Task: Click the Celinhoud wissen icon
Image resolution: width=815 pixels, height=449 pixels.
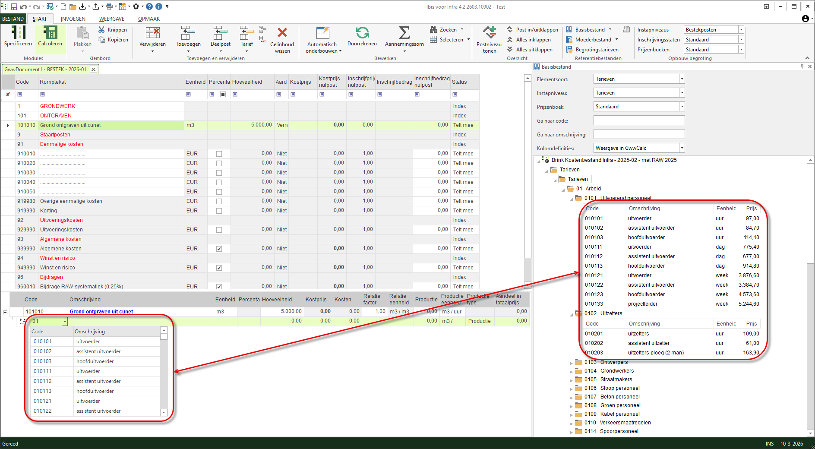Action: (282, 33)
